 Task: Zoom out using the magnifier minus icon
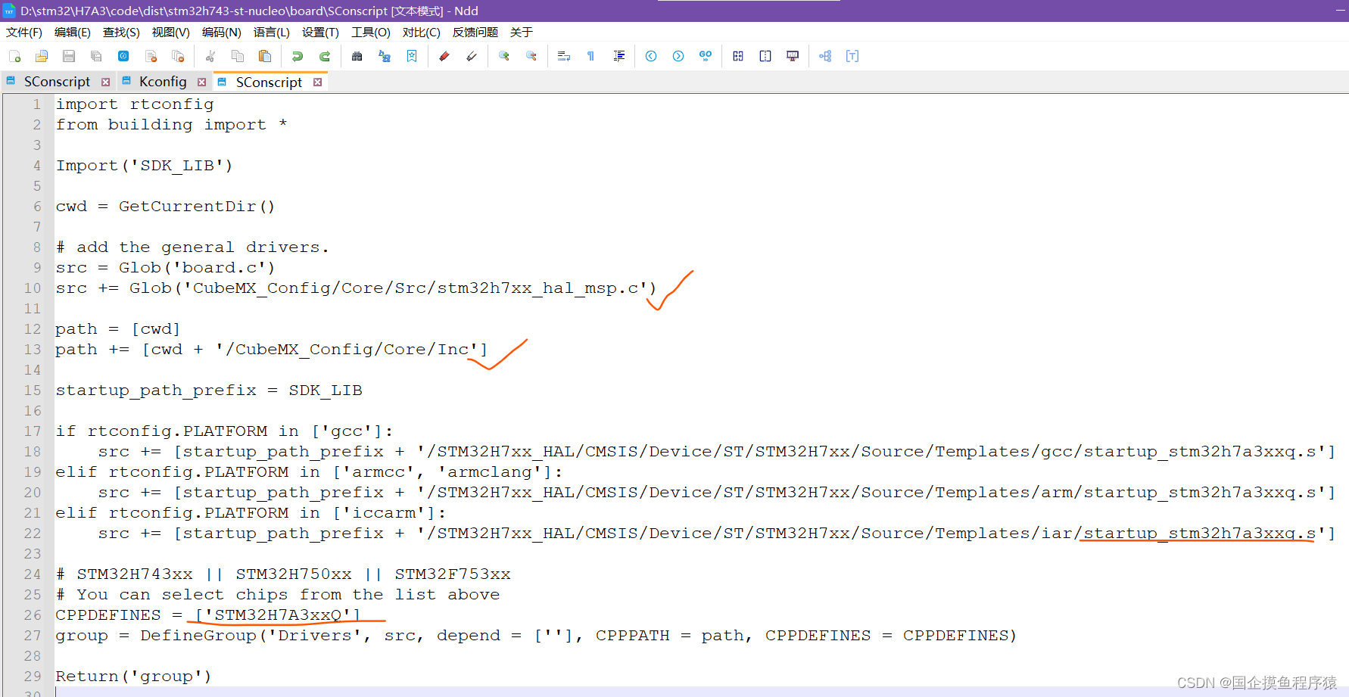point(531,56)
